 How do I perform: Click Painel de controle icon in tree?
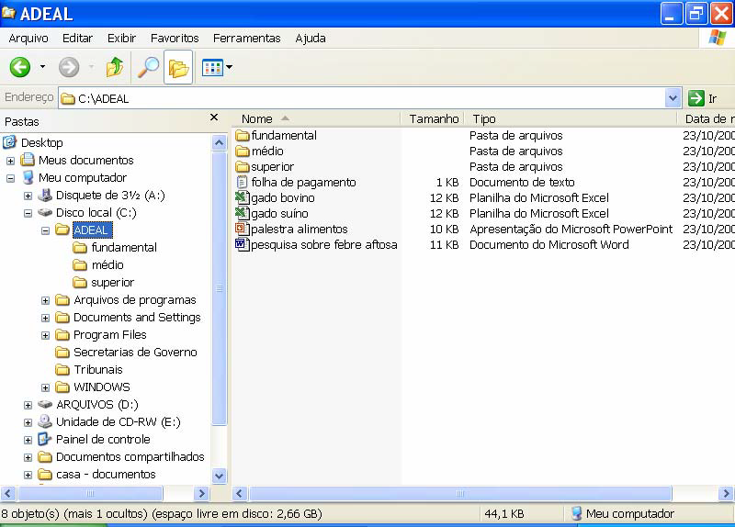point(44,439)
